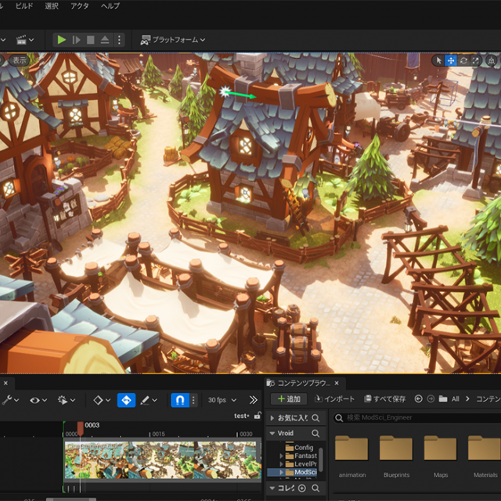
Task: Click the Sequencer pencil curve tool icon
Action: (x=145, y=400)
